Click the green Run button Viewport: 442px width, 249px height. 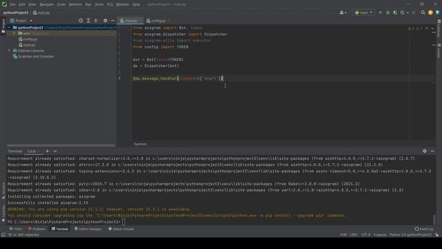381,12
